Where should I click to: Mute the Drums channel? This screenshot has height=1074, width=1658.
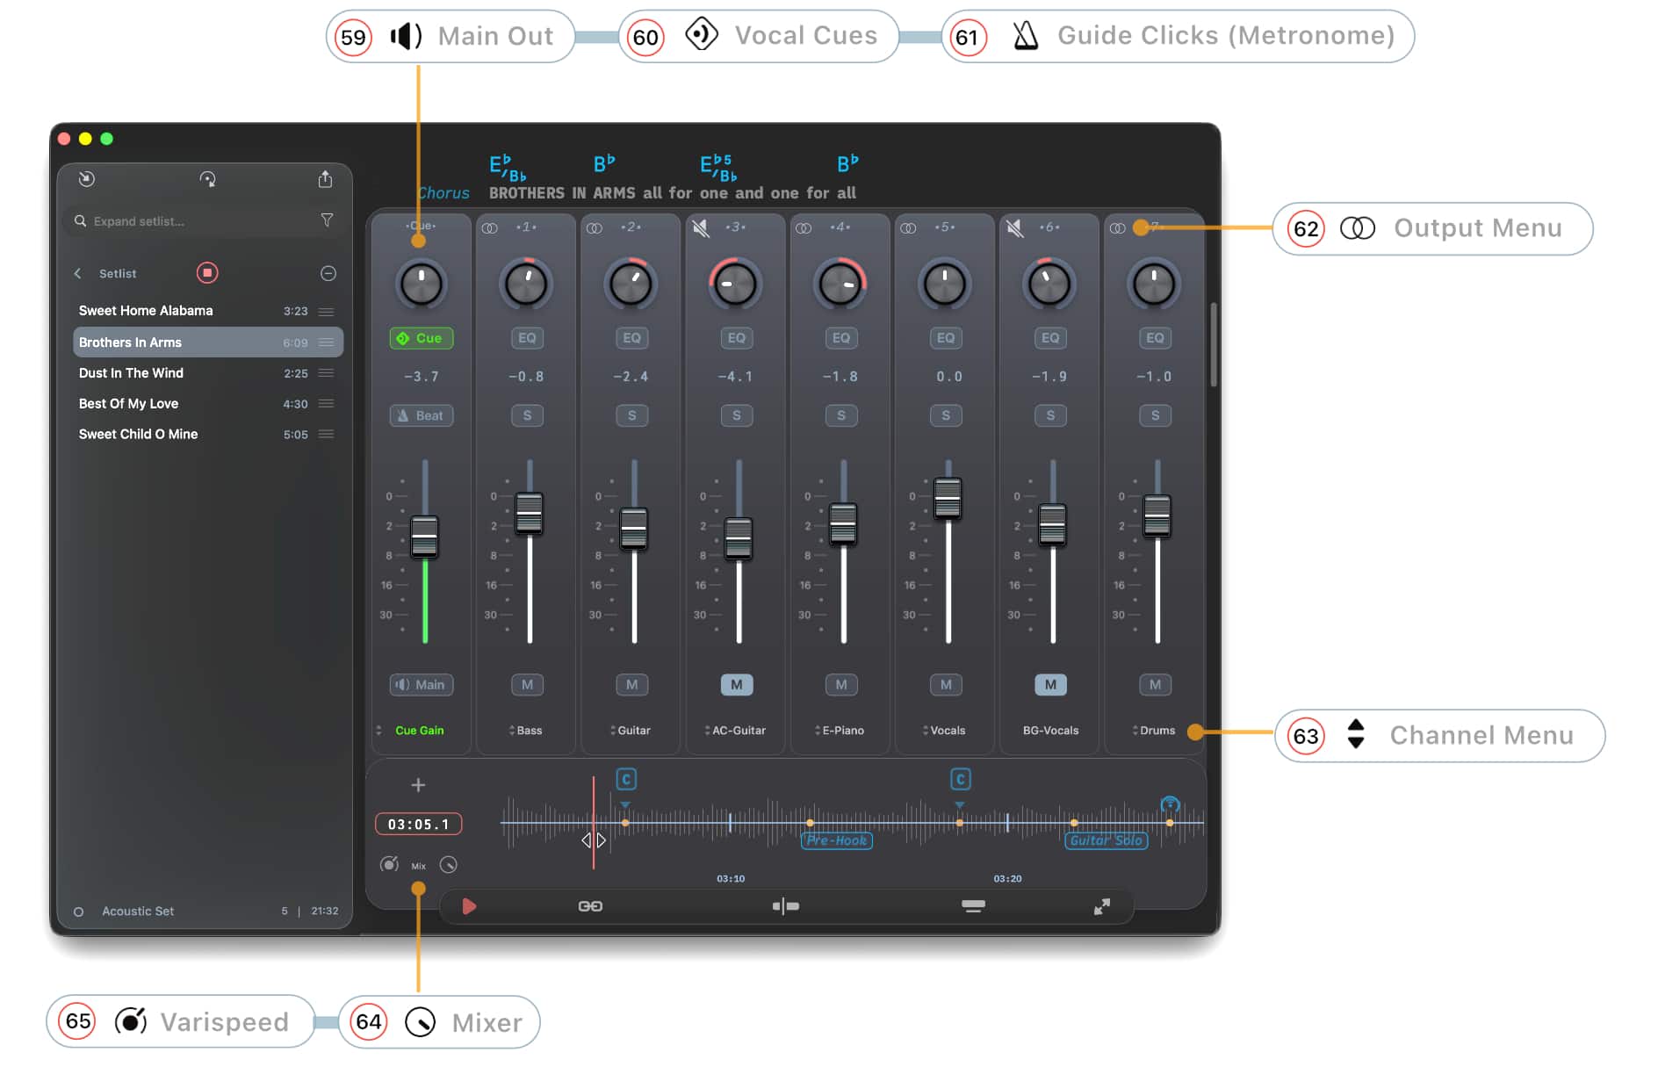click(1155, 685)
